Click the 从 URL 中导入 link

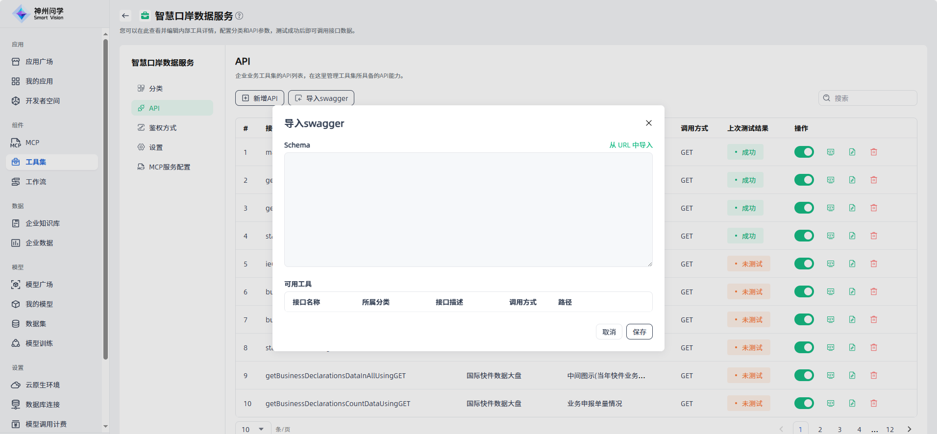click(631, 145)
